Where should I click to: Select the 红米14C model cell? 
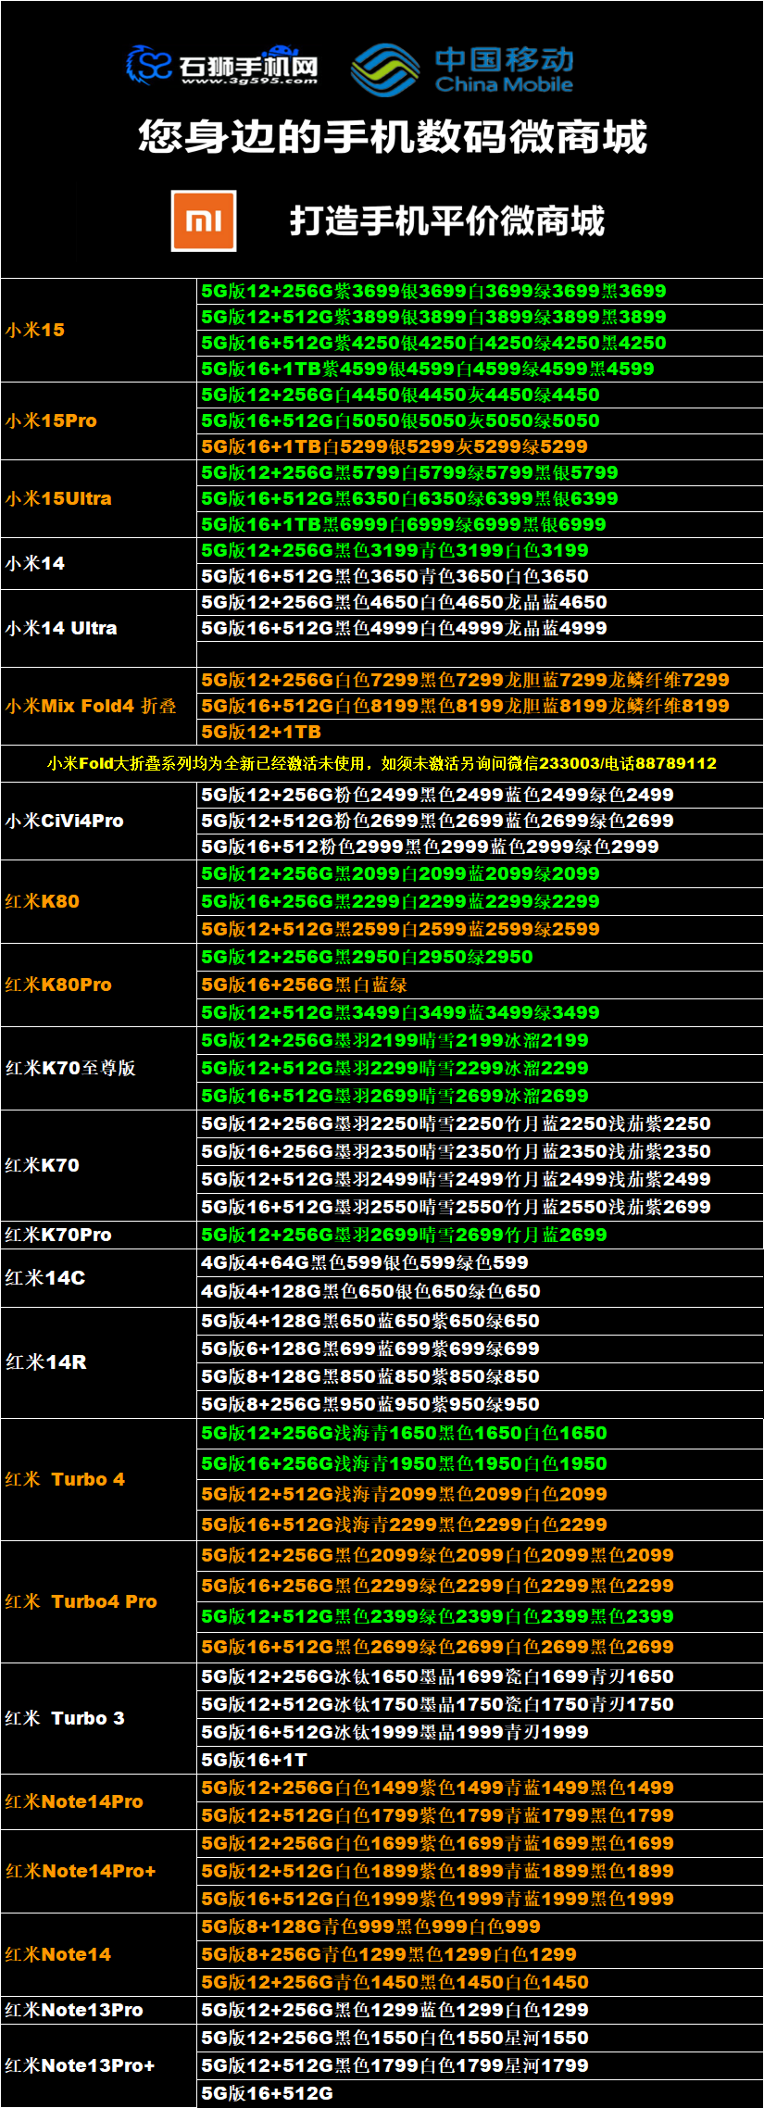pyautogui.click(x=98, y=1277)
